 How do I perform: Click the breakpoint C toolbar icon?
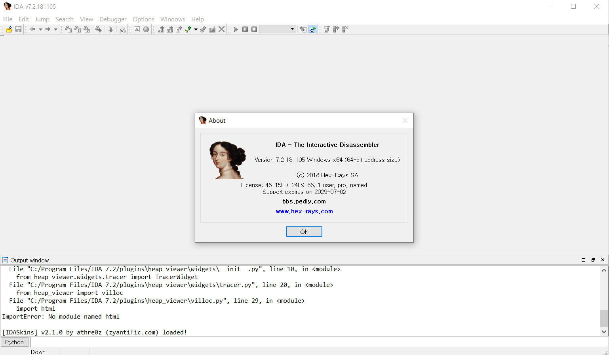(303, 29)
